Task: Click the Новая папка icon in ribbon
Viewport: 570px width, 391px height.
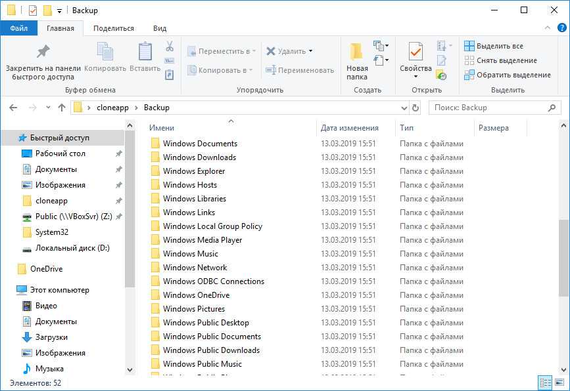Action: (x=356, y=52)
